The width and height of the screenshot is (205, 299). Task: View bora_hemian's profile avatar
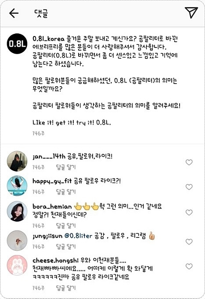(17, 211)
